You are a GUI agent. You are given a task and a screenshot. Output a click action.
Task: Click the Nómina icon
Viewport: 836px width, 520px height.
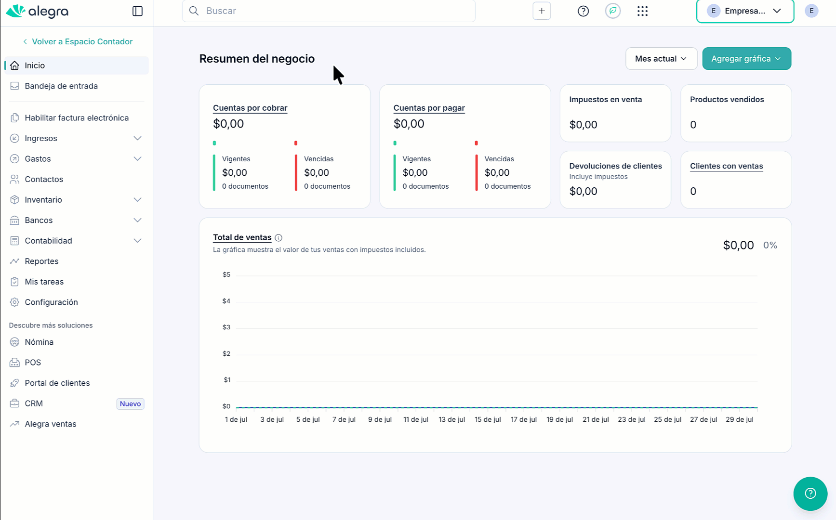15,342
